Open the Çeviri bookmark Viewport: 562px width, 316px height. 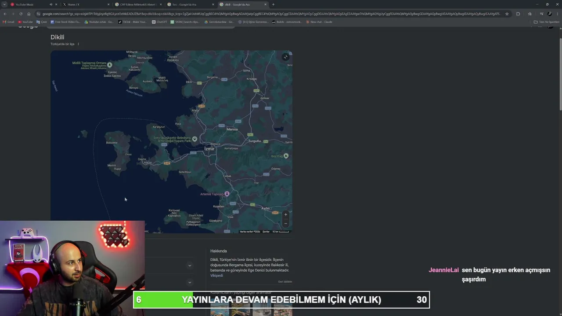click(x=42, y=22)
